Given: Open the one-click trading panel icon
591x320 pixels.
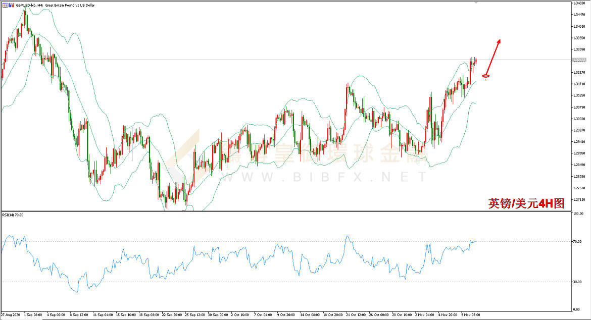Looking at the screenshot, I should tap(5, 5).
